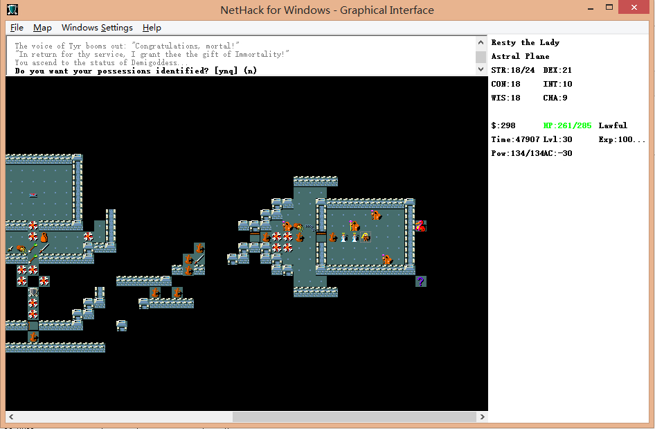Click the small dagger at the left edge
The image size is (655, 429).
coord(10,248)
